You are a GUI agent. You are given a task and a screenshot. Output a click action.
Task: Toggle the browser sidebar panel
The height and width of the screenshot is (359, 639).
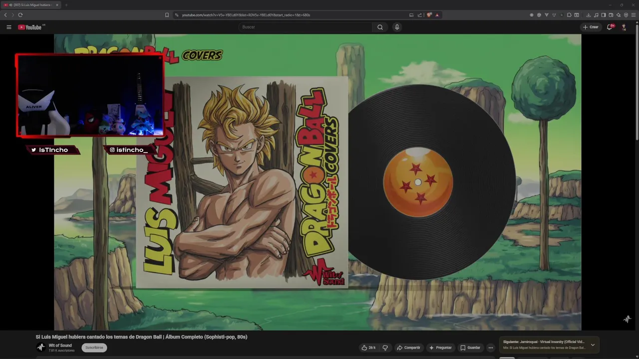click(x=604, y=15)
